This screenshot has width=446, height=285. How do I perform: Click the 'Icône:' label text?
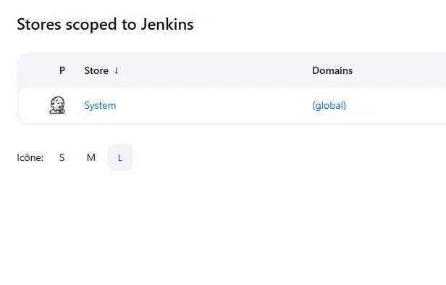point(30,157)
